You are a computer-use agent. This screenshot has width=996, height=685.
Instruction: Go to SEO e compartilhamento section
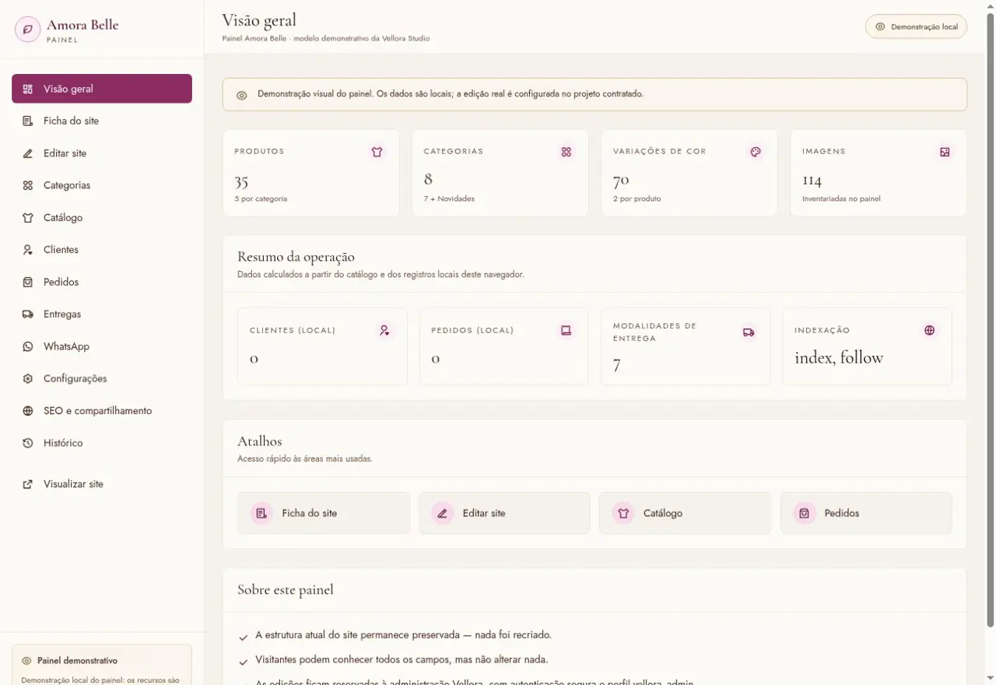(x=102, y=411)
